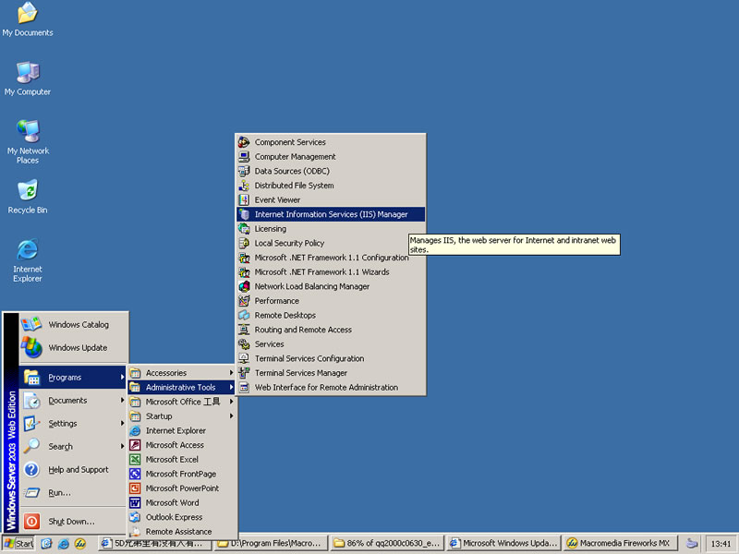Click the Microsoft Access icon

click(135, 445)
